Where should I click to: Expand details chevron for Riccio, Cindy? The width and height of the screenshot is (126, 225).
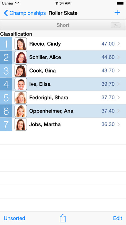tap(119, 44)
